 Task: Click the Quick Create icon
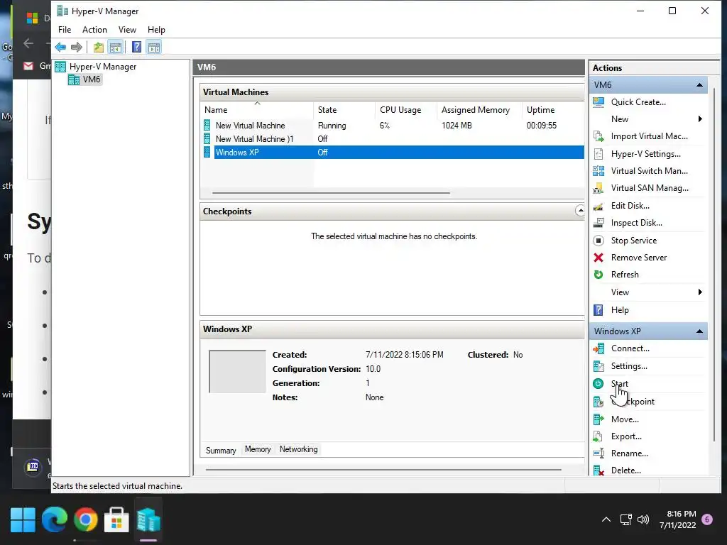[598, 102]
